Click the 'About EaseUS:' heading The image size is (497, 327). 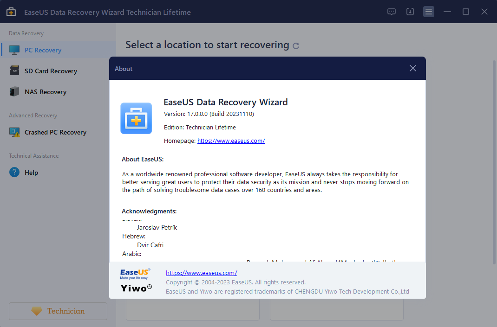143,159
